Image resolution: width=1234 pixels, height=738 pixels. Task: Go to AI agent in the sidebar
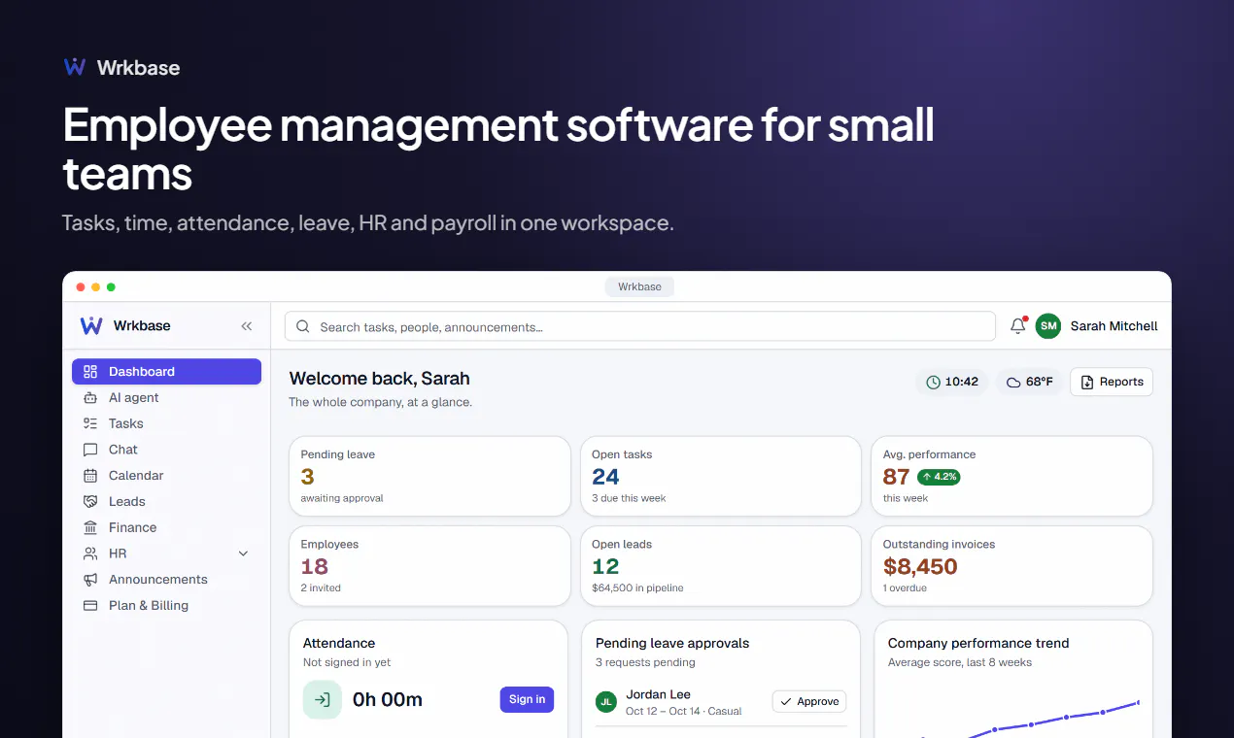pyautogui.click(x=166, y=398)
